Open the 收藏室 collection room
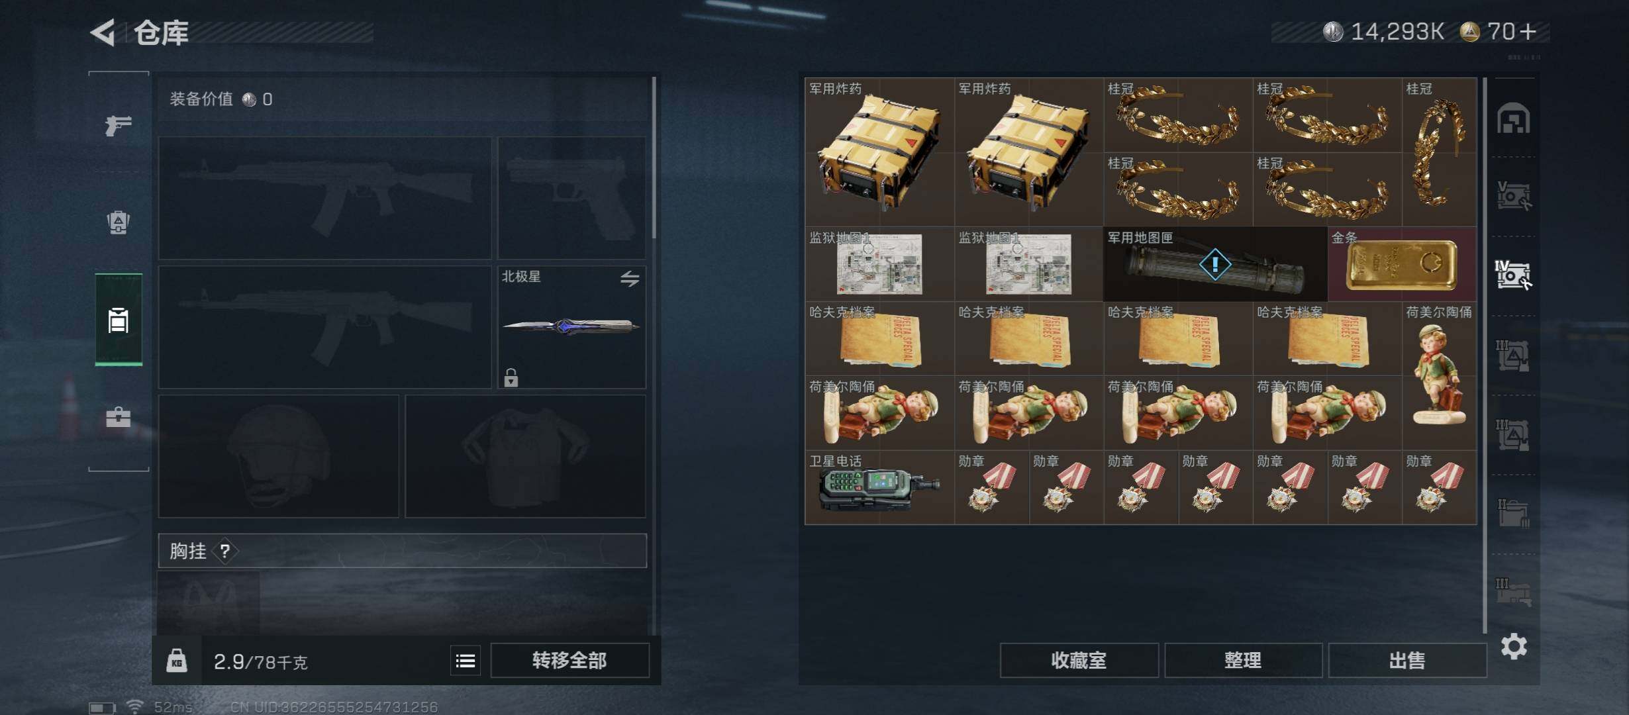 pos(1079,660)
